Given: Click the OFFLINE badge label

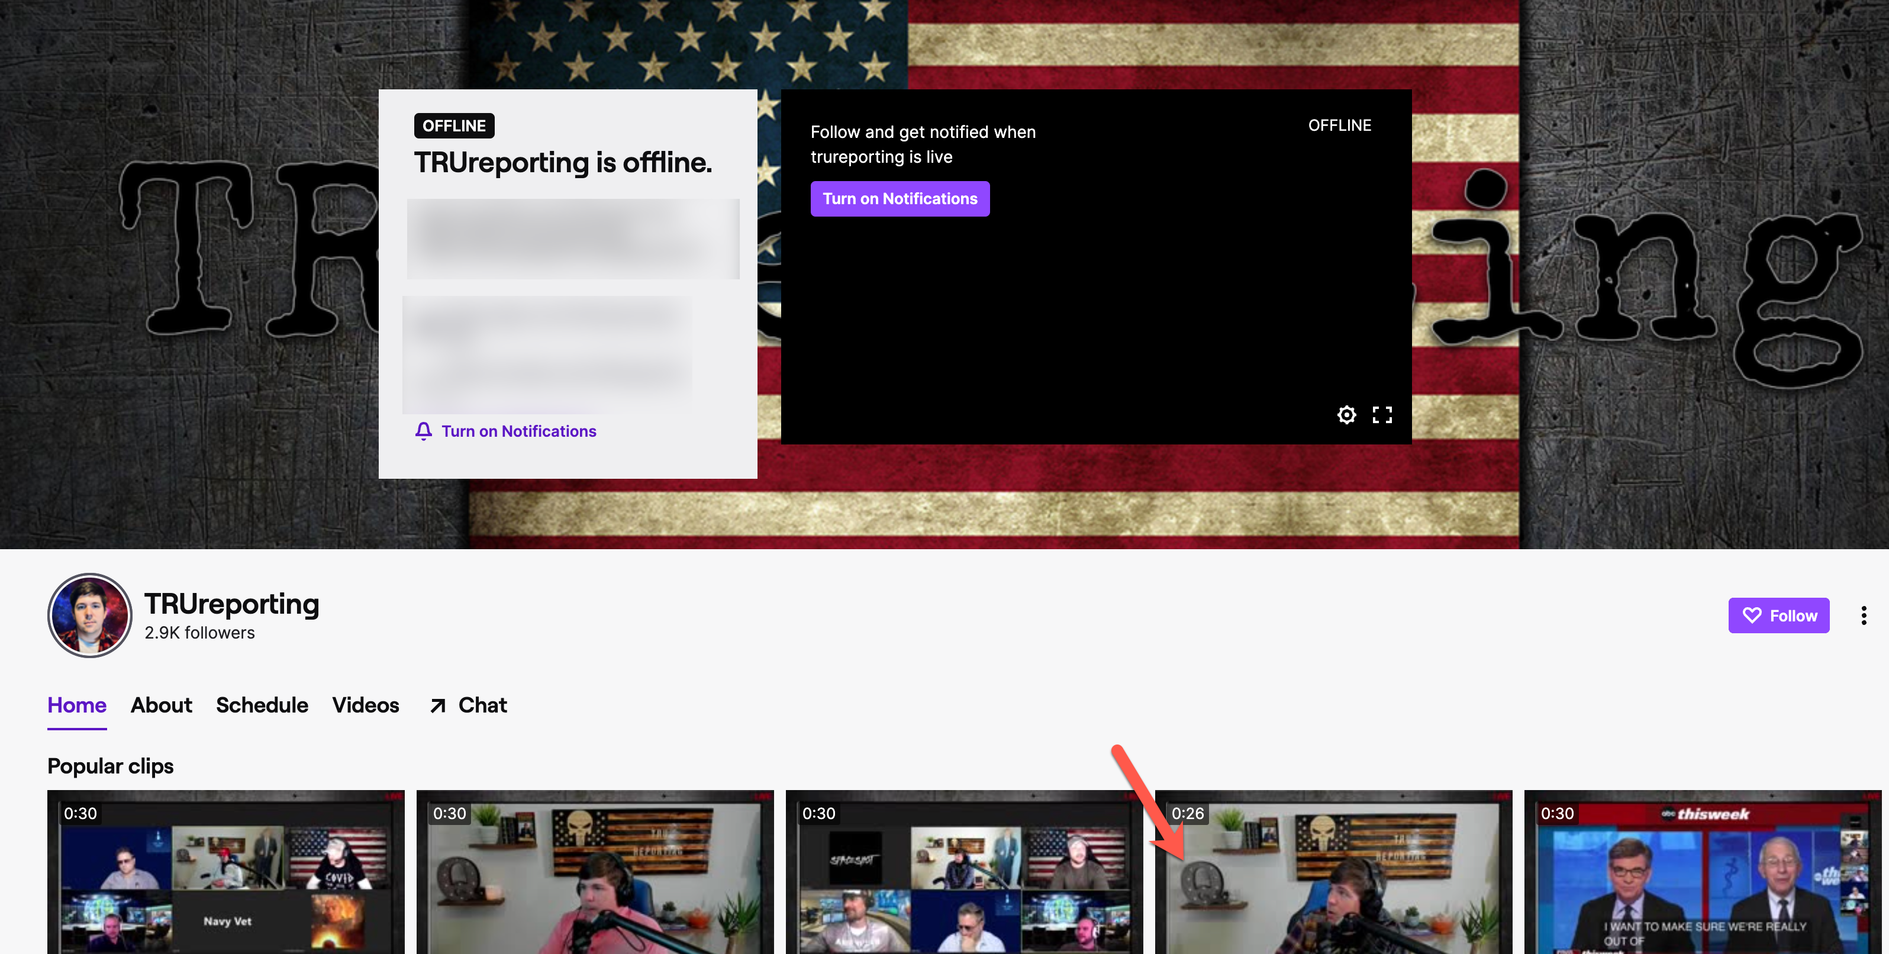Looking at the screenshot, I should coord(453,125).
